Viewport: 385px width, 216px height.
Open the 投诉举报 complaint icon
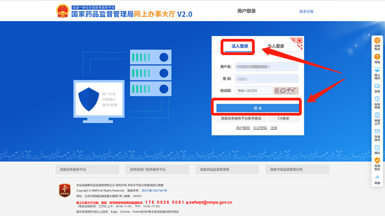pos(377,102)
